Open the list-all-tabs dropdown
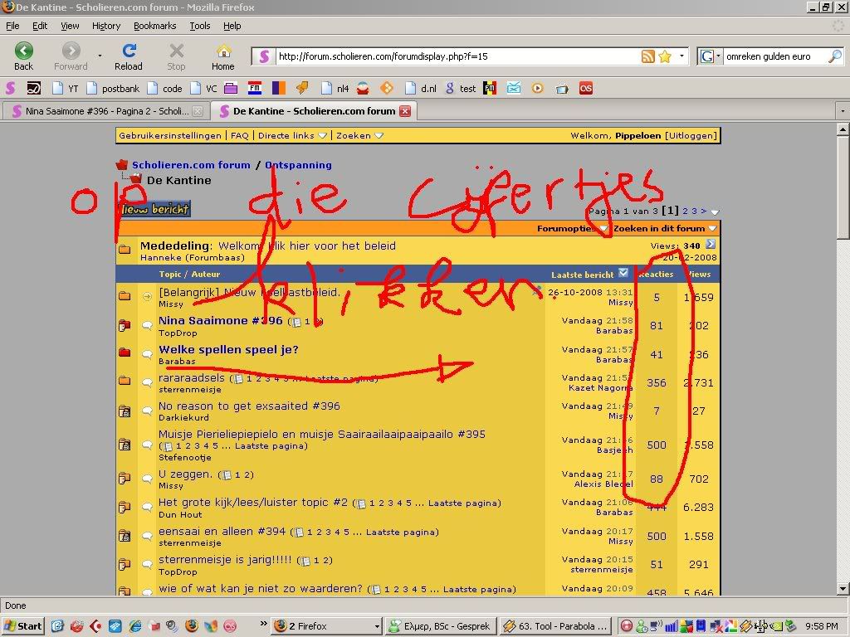Image resolution: width=850 pixels, height=637 pixels. point(843,112)
